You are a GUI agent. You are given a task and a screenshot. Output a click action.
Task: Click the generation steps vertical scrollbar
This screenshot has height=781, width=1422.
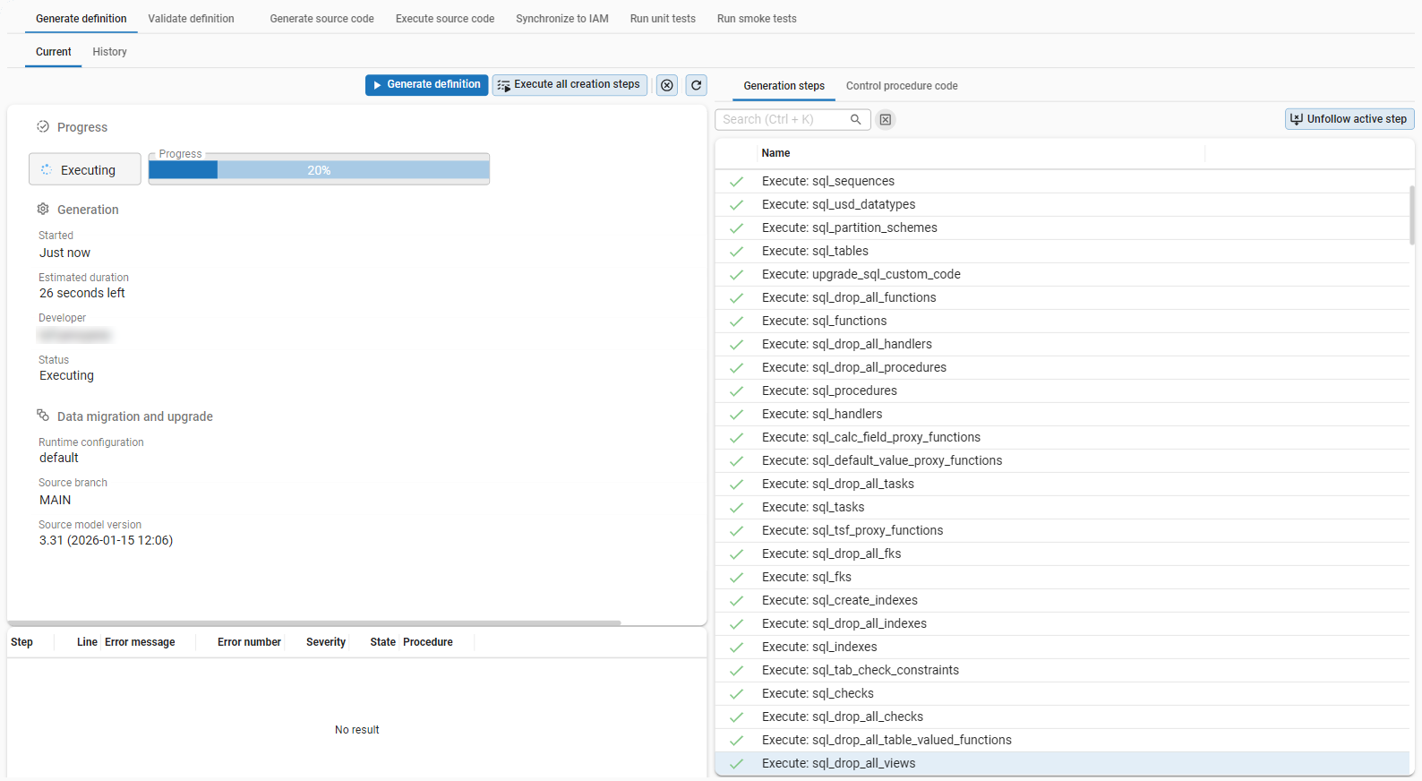pos(1412,215)
